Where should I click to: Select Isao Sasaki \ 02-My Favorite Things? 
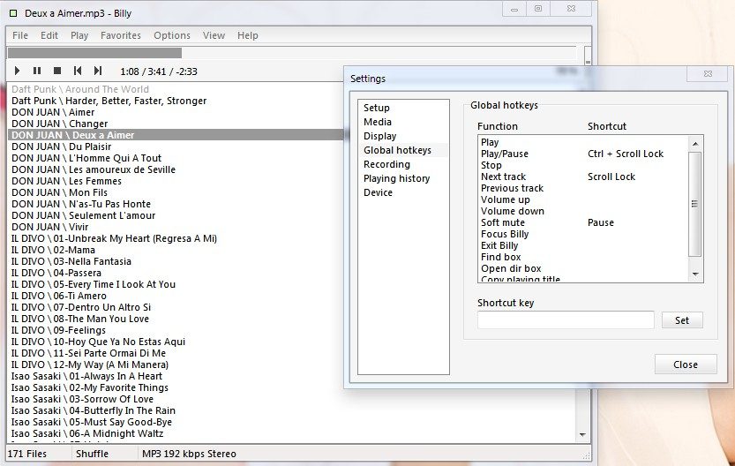(x=89, y=387)
